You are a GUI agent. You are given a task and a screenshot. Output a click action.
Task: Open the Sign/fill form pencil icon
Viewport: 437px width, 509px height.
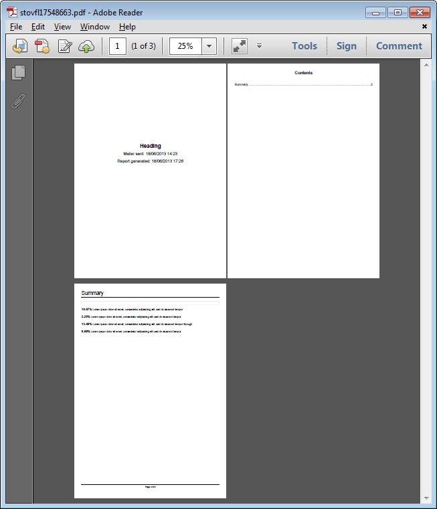pyautogui.click(x=65, y=46)
